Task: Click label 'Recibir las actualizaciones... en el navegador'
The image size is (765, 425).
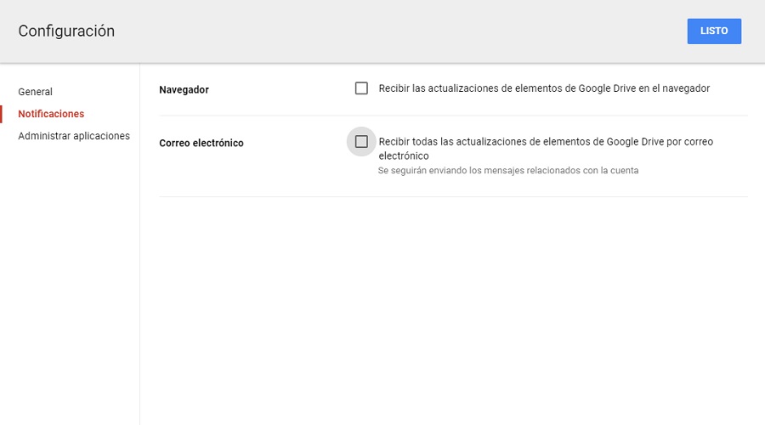Action: point(544,88)
